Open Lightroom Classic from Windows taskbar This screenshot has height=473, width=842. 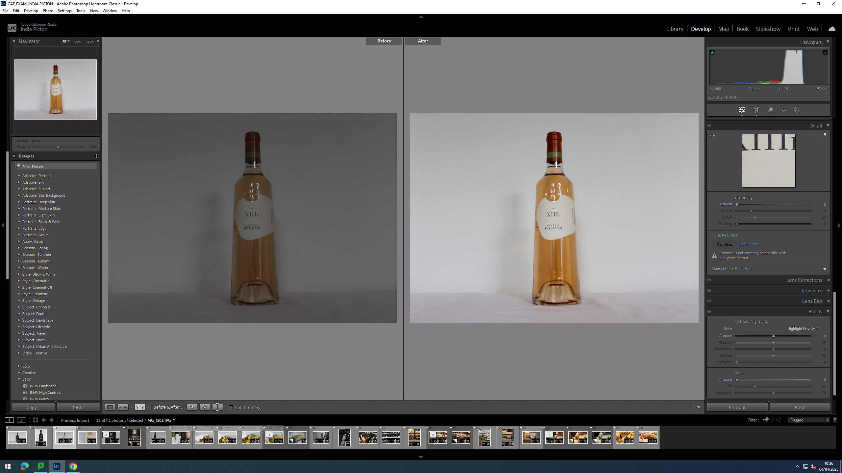(x=57, y=466)
